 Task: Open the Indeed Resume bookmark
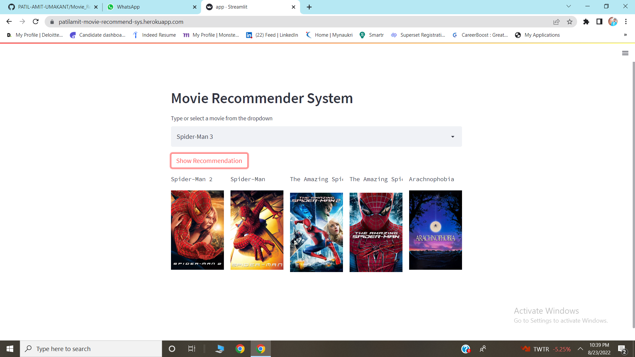coord(154,35)
